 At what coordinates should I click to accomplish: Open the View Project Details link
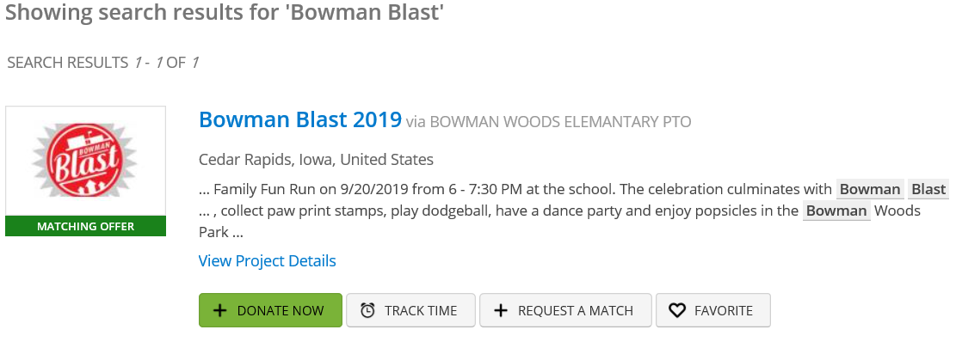coord(267,261)
